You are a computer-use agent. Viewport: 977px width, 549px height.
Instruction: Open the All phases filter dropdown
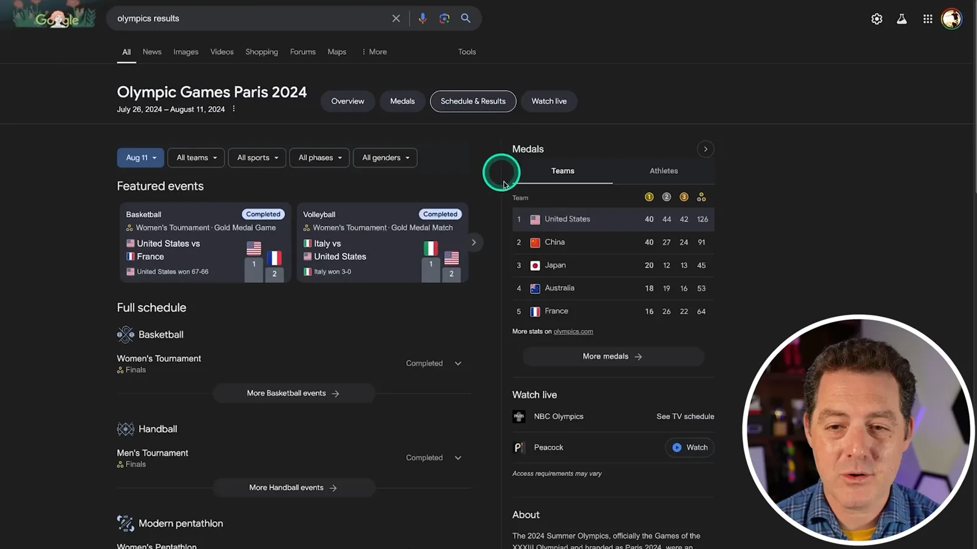(x=319, y=157)
